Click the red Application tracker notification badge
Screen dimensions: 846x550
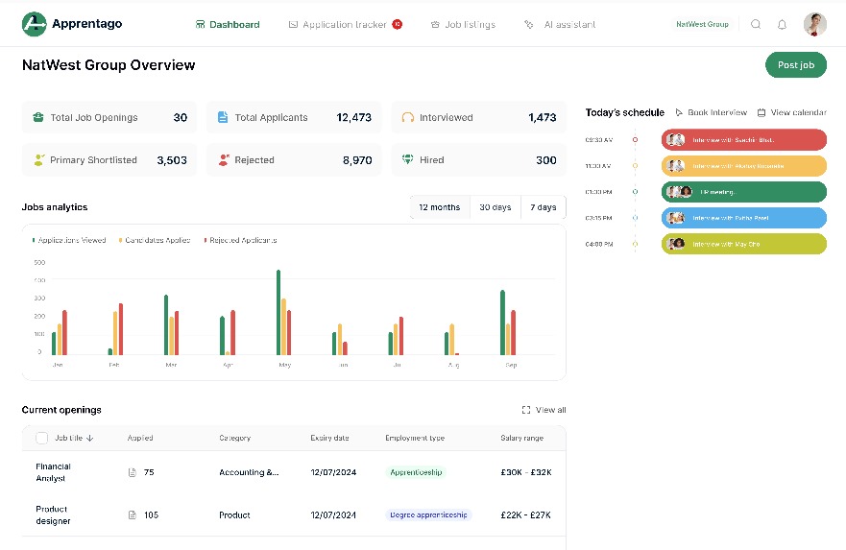pos(398,24)
